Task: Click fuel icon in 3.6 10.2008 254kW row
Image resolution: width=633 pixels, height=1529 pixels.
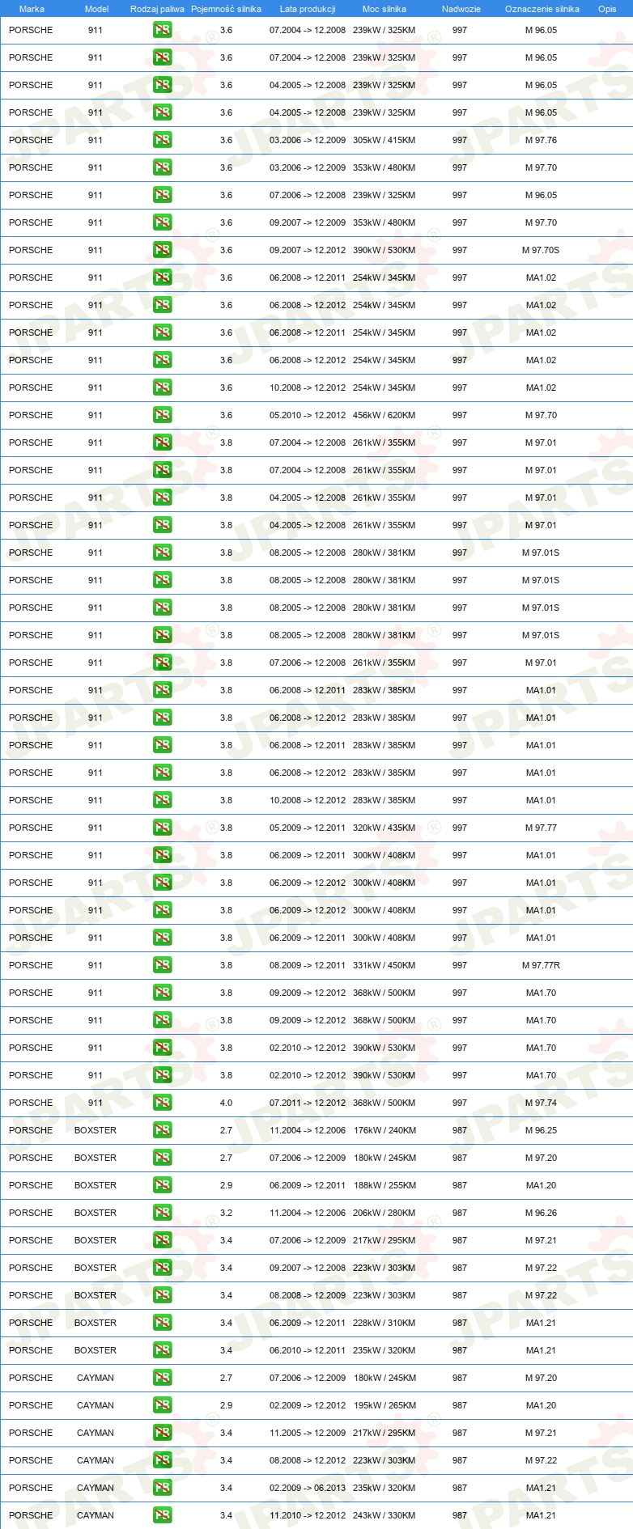Action: coord(162,388)
